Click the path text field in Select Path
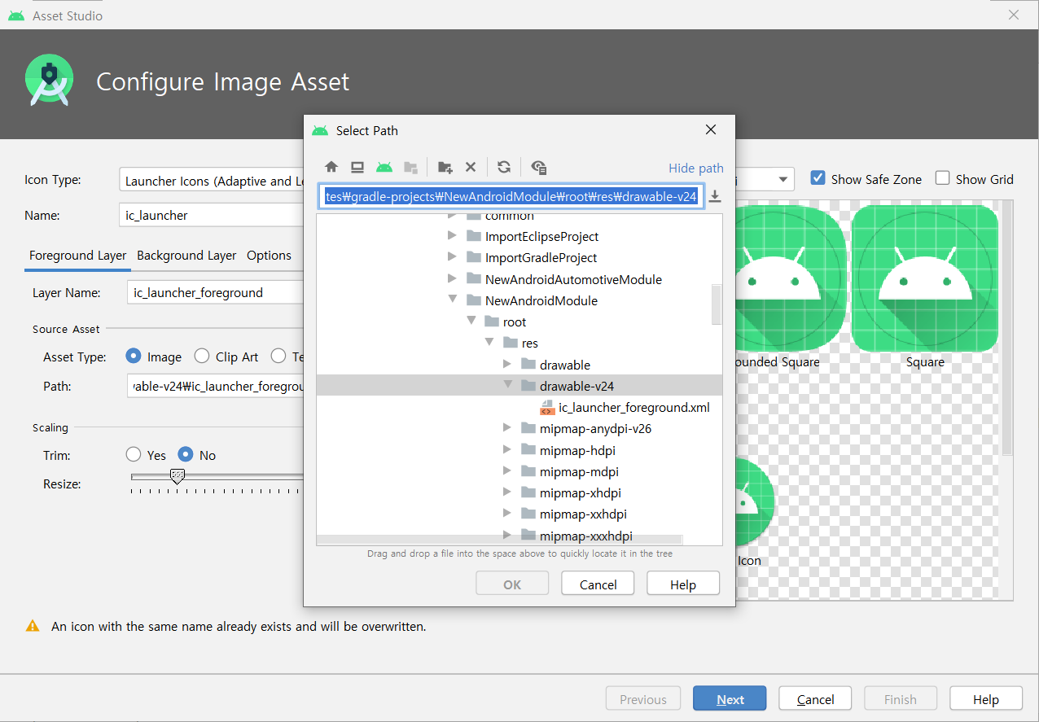 coord(511,197)
